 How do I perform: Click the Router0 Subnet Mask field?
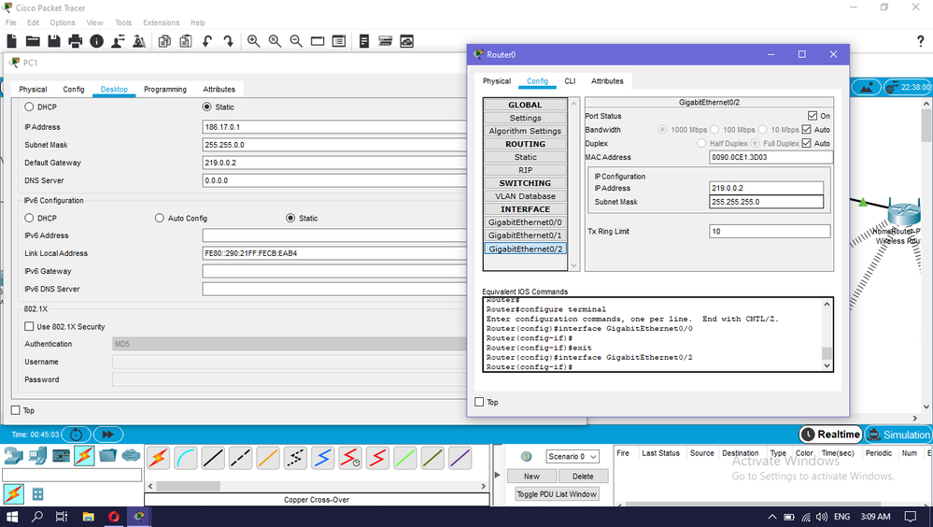[x=767, y=202]
